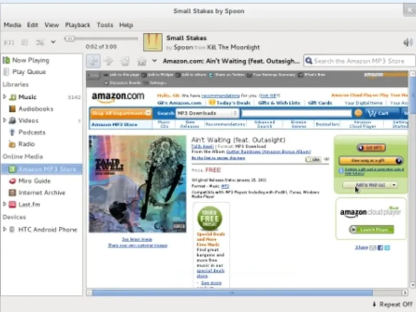Open Internet Archive source
416x312 pixels.
(x=42, y=192)
